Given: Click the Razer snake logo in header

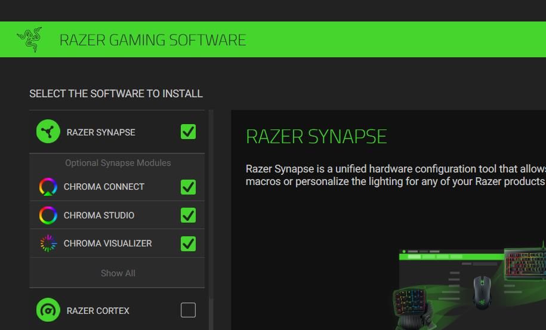Looking at the screenshot, I should point(30,39).
